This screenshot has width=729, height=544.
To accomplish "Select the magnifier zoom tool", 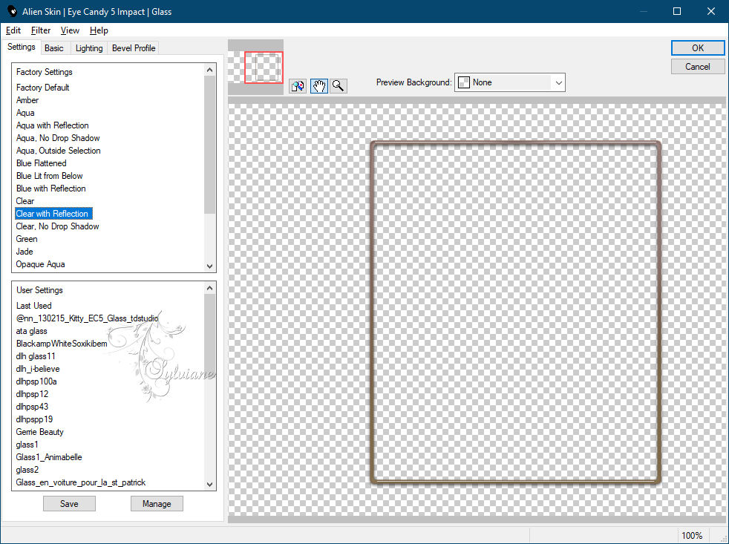I will click(339, 86).
